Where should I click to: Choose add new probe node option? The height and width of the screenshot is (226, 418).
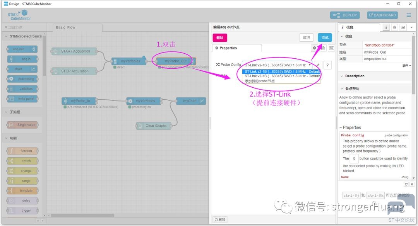282,81
